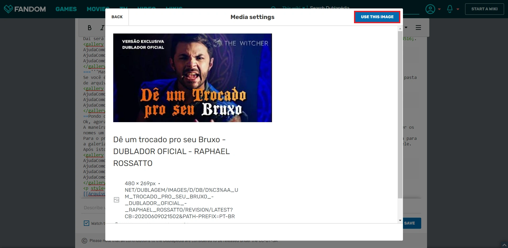Click the Media settings dialog title
The width and height of the screenshot is (508, 248).
(252, 17)
